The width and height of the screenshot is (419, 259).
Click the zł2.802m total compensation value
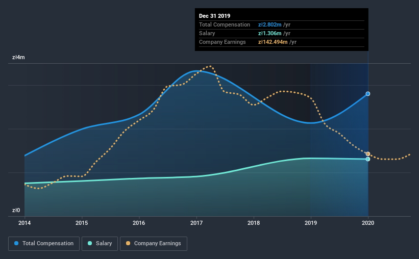tap(269, 24)
